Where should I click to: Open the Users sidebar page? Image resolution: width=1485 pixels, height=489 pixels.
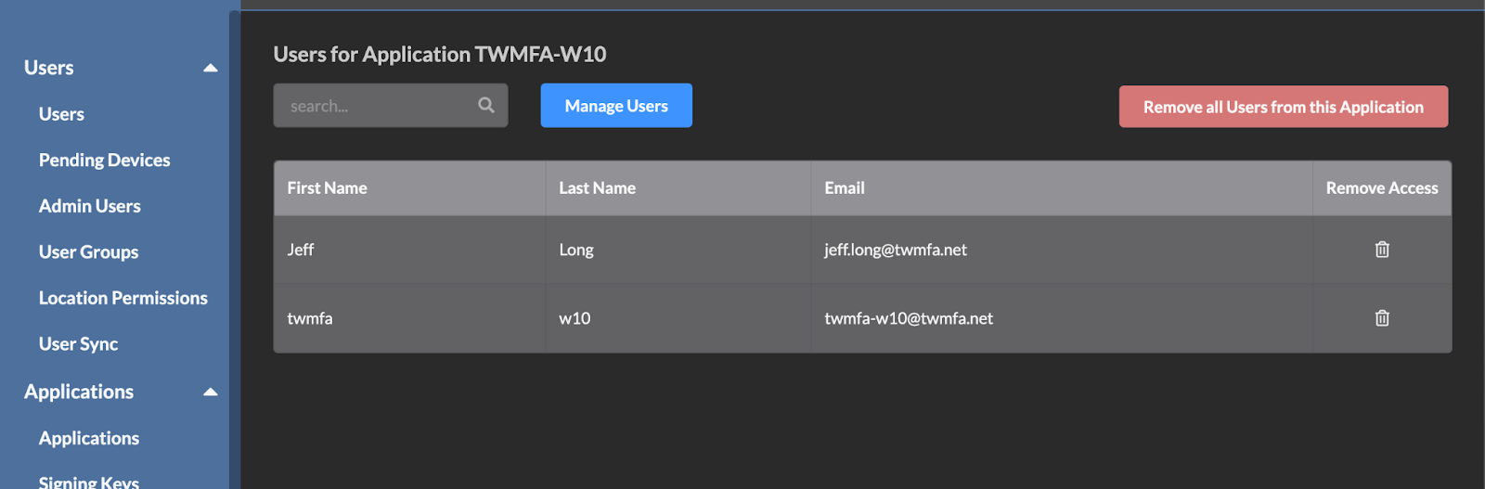coord(61,114)
